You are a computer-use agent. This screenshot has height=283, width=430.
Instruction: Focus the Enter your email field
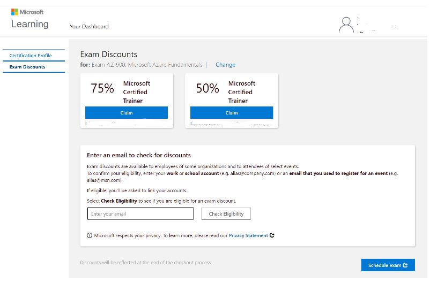[x=140, y=213]
